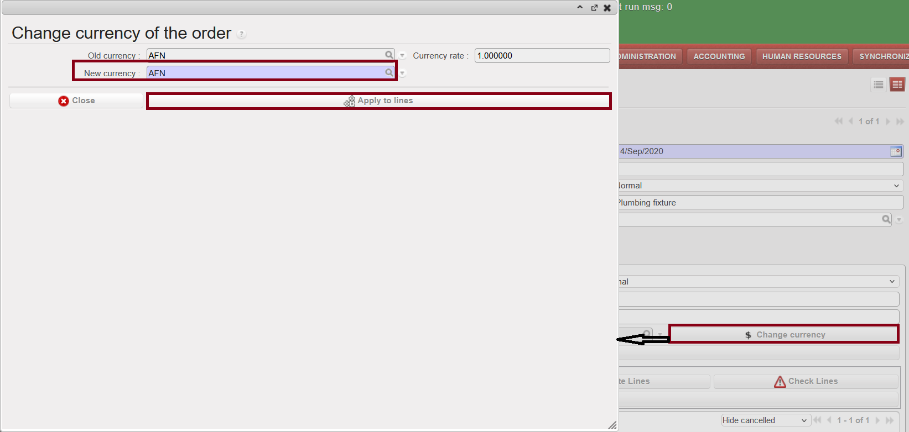Viewport: 909px width, 432px height.
Task: Open the Hide cancelled filter dropdown
Action: click(x=766, y=420)
